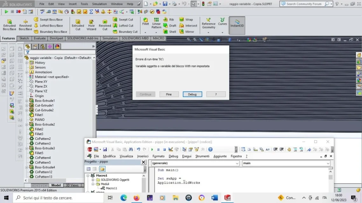
Task: Open the Esegui menu in Visual Basic
Action: 186,156
